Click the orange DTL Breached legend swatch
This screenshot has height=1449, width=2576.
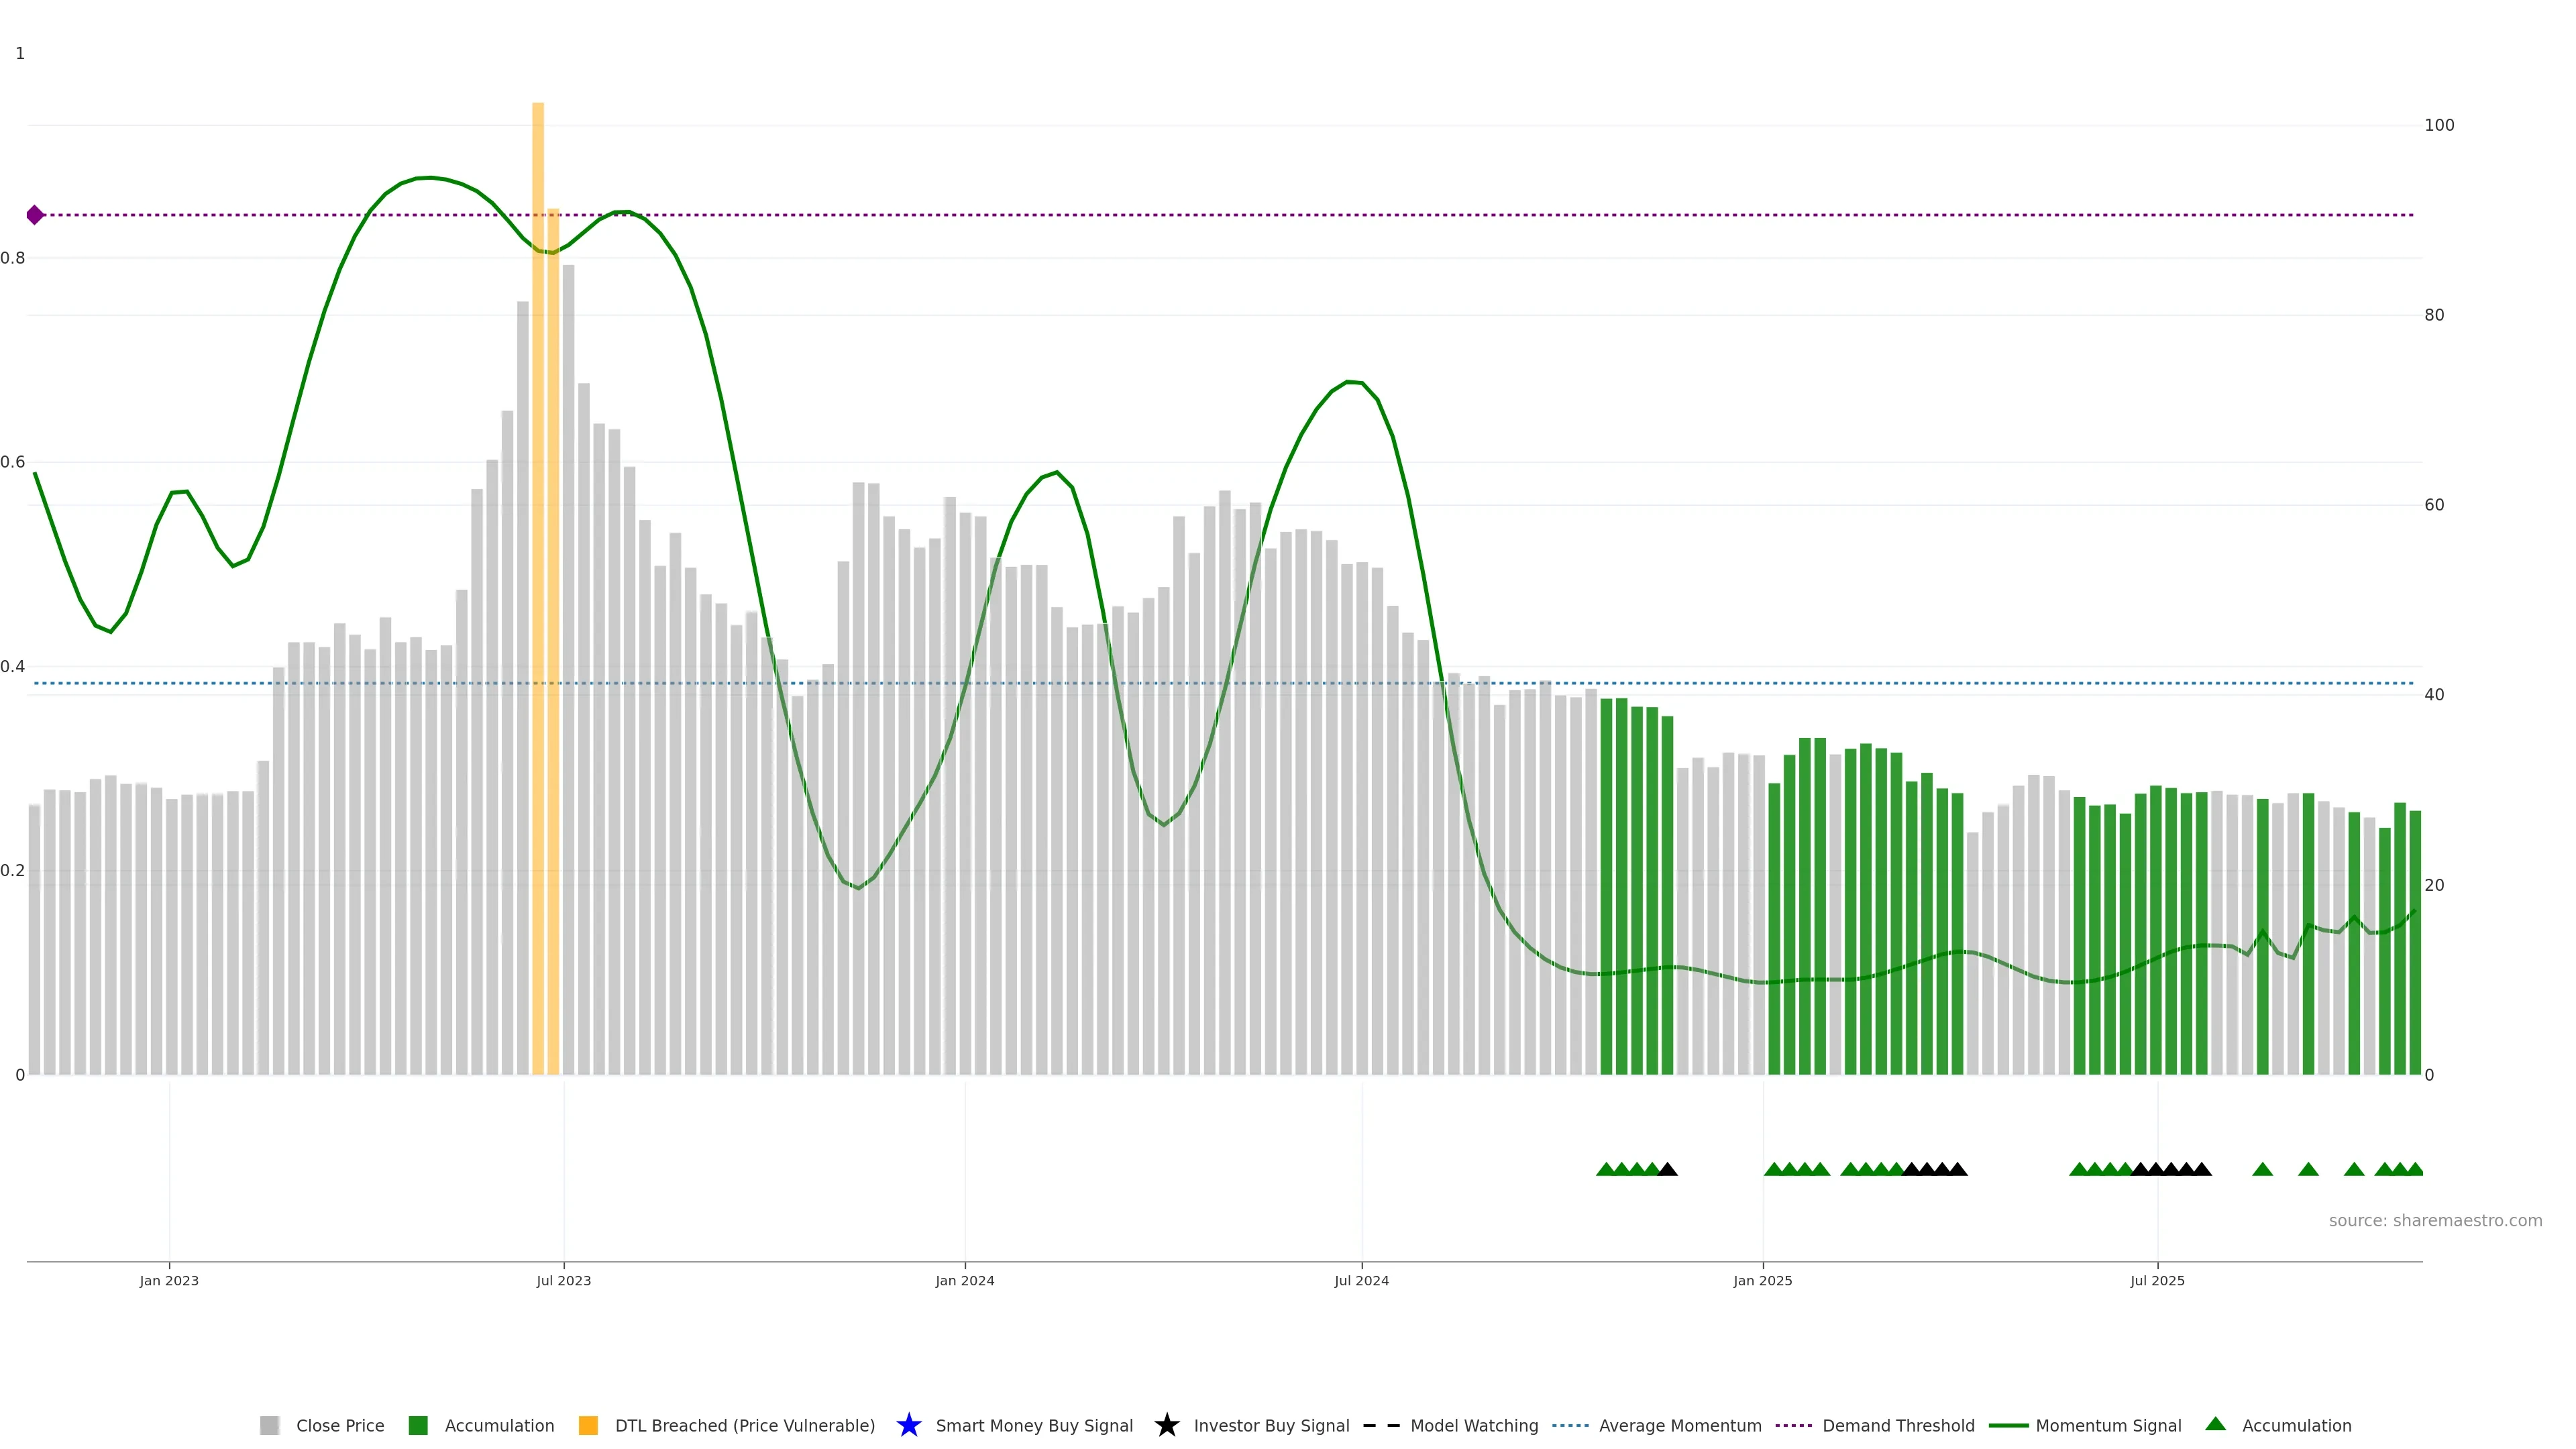pos(588,1425)
